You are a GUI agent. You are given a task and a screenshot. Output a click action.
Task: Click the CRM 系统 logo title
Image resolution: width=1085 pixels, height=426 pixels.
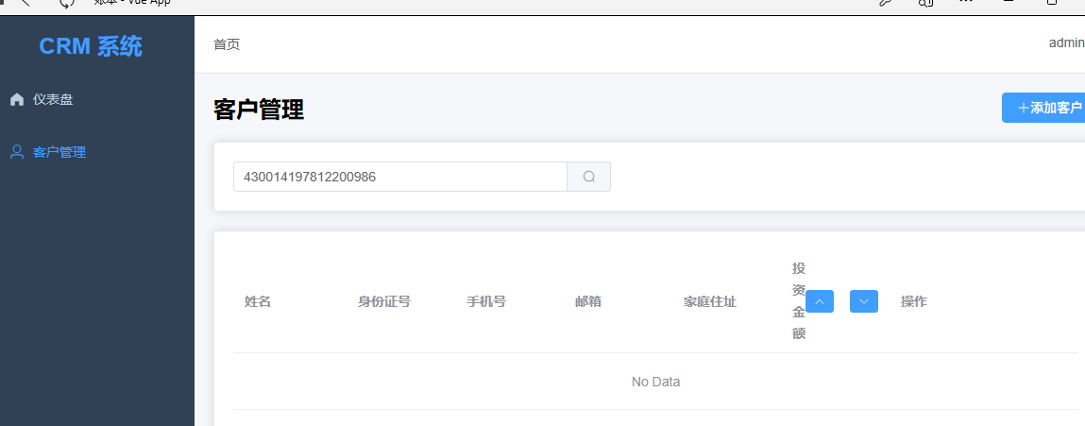tap(91, 46)
